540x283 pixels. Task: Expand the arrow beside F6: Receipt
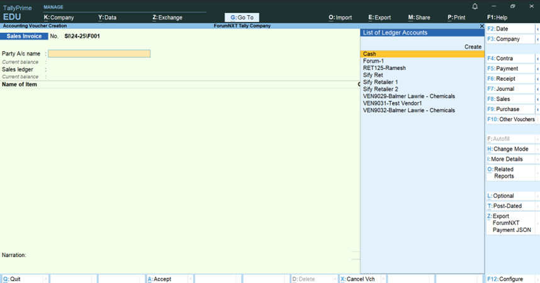(537, 79)
